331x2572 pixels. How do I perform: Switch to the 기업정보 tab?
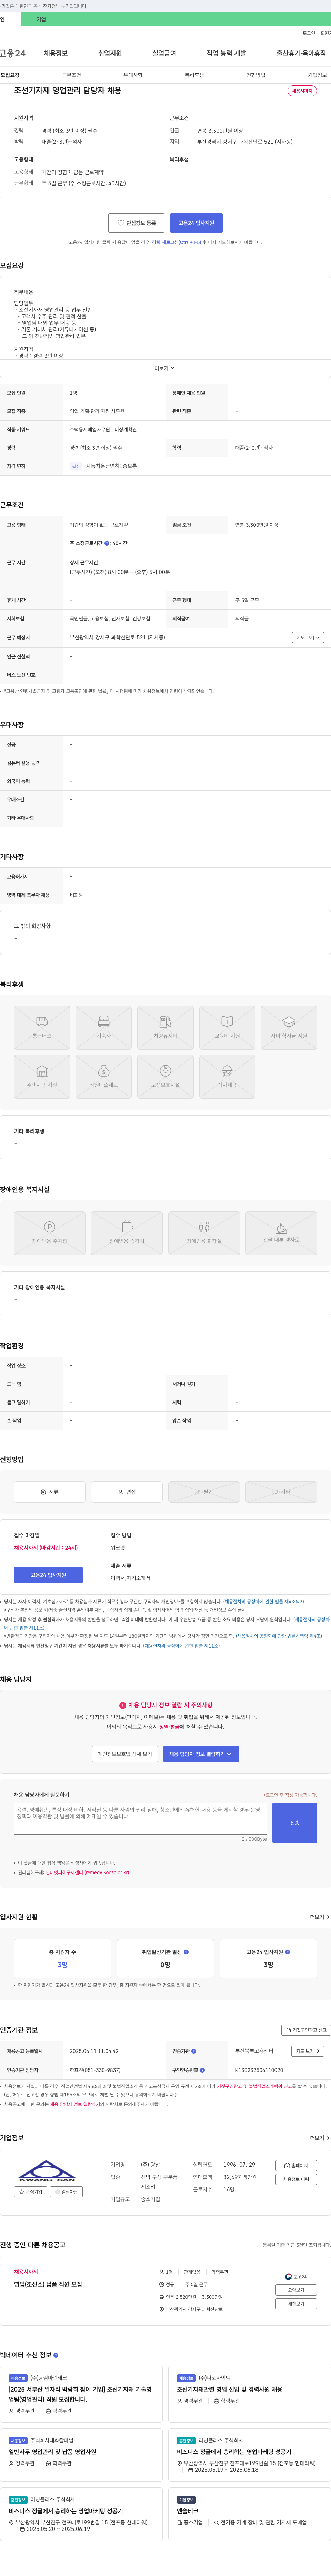(x=317, y=75)
